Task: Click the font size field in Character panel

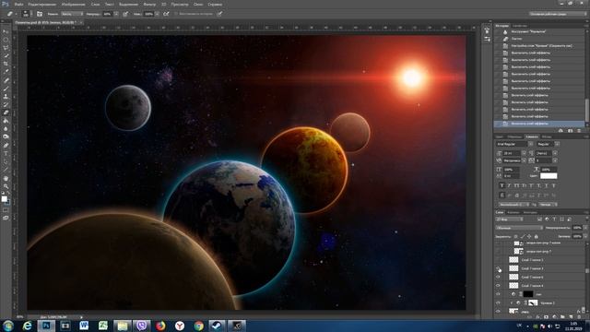Action: (511, 153)
